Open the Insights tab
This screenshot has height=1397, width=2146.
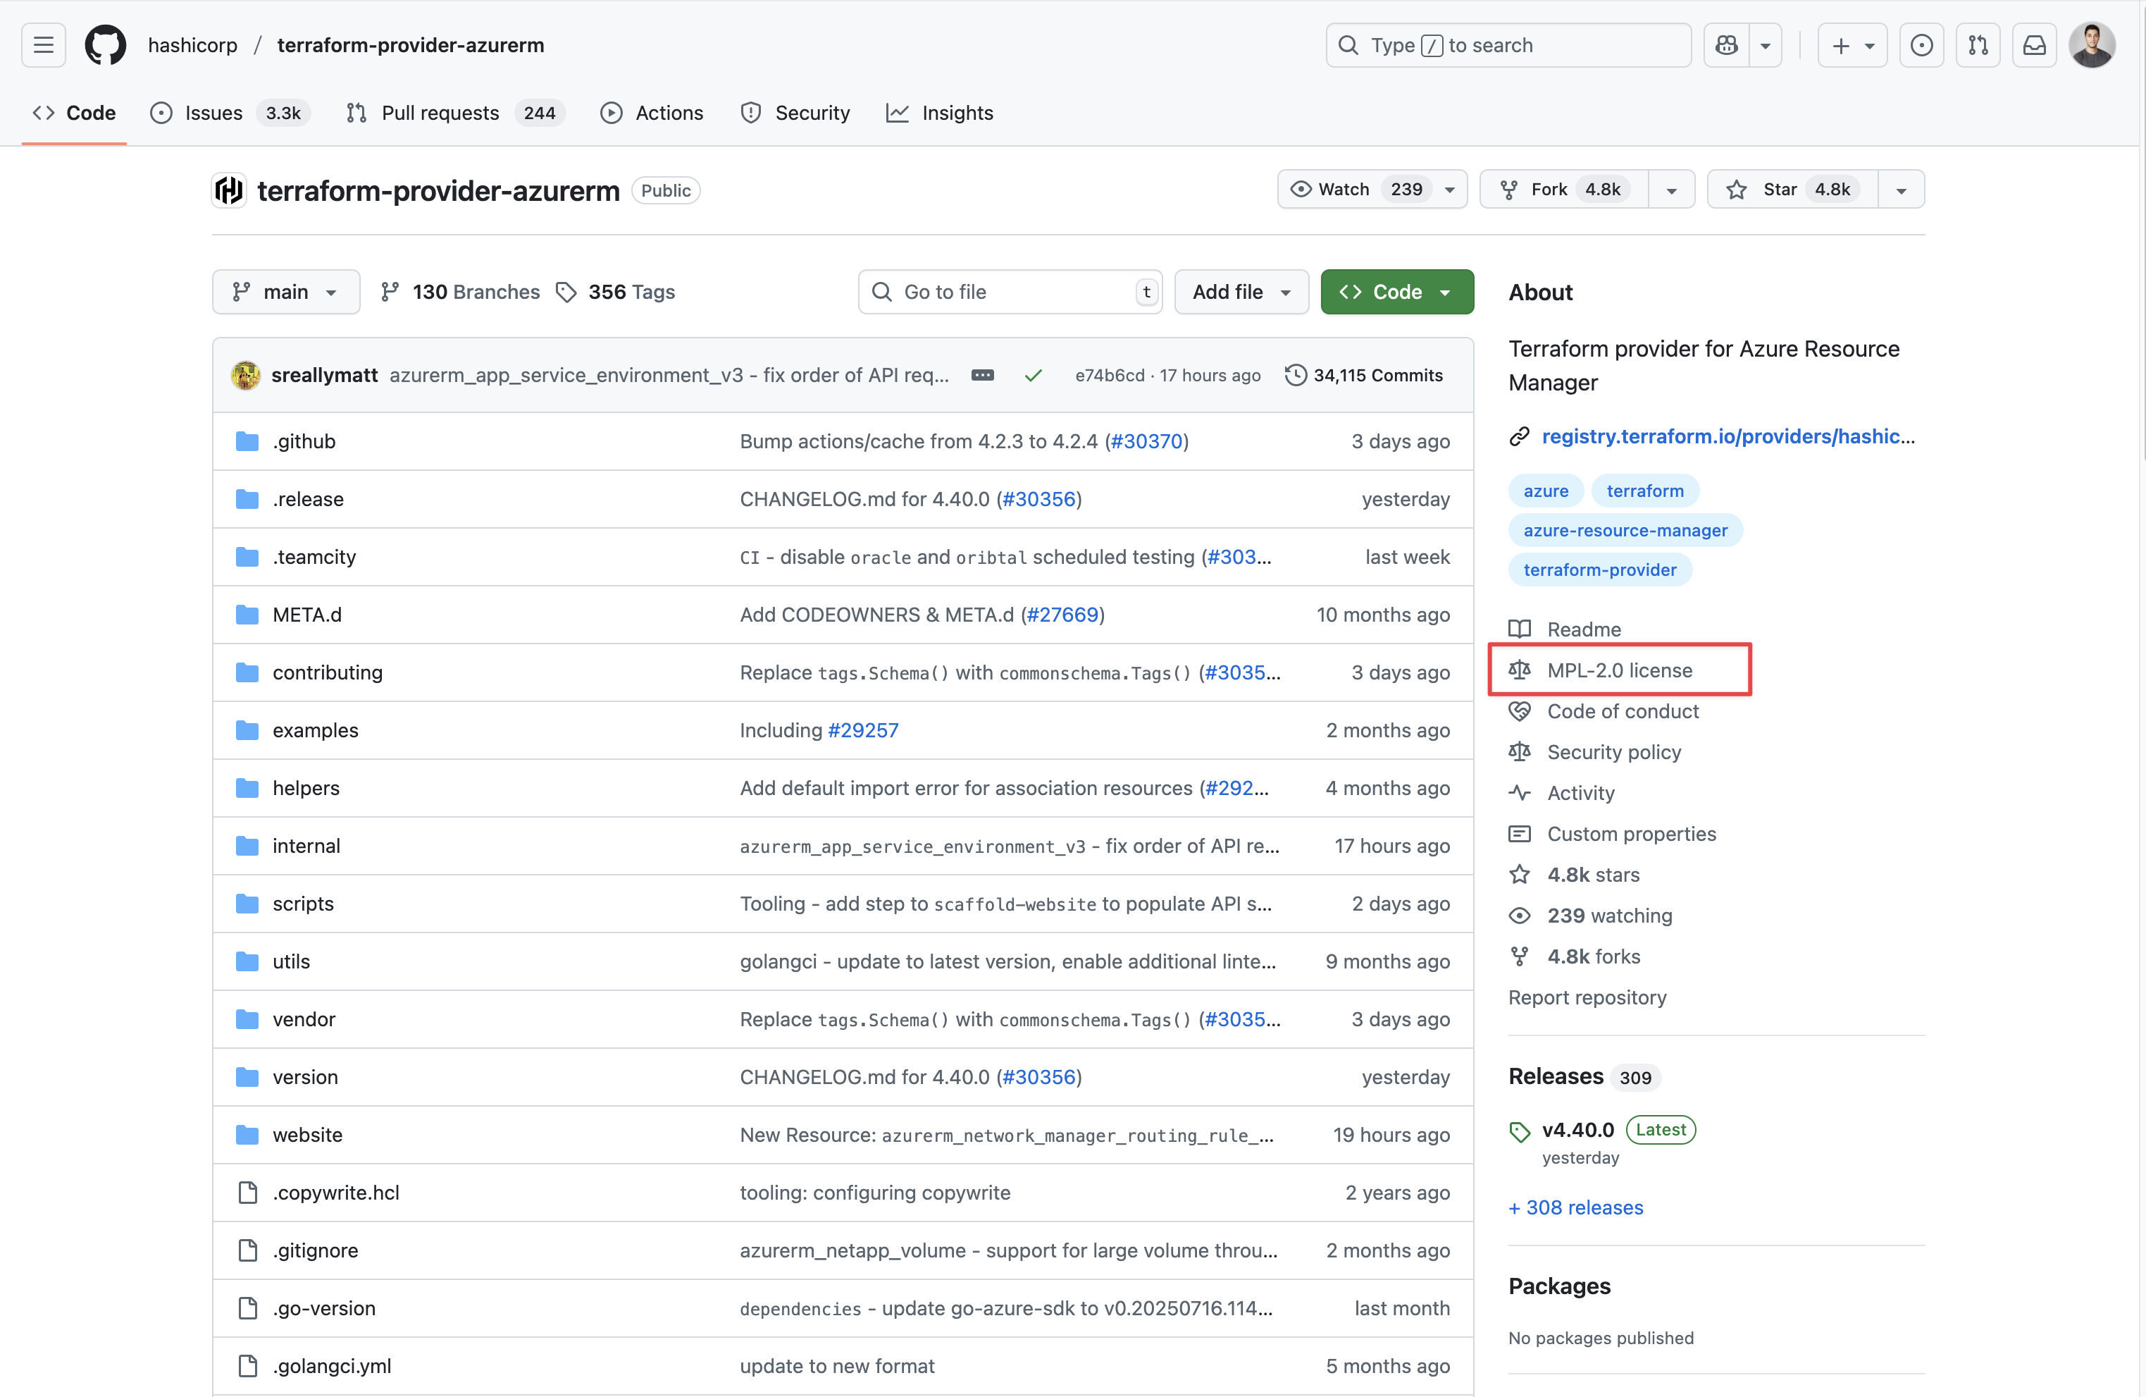pos(940,113)
